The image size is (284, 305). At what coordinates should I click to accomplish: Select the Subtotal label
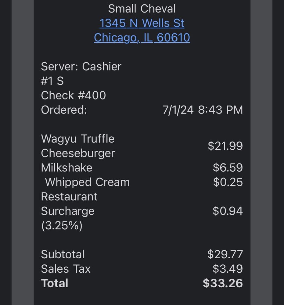[63, 254]
